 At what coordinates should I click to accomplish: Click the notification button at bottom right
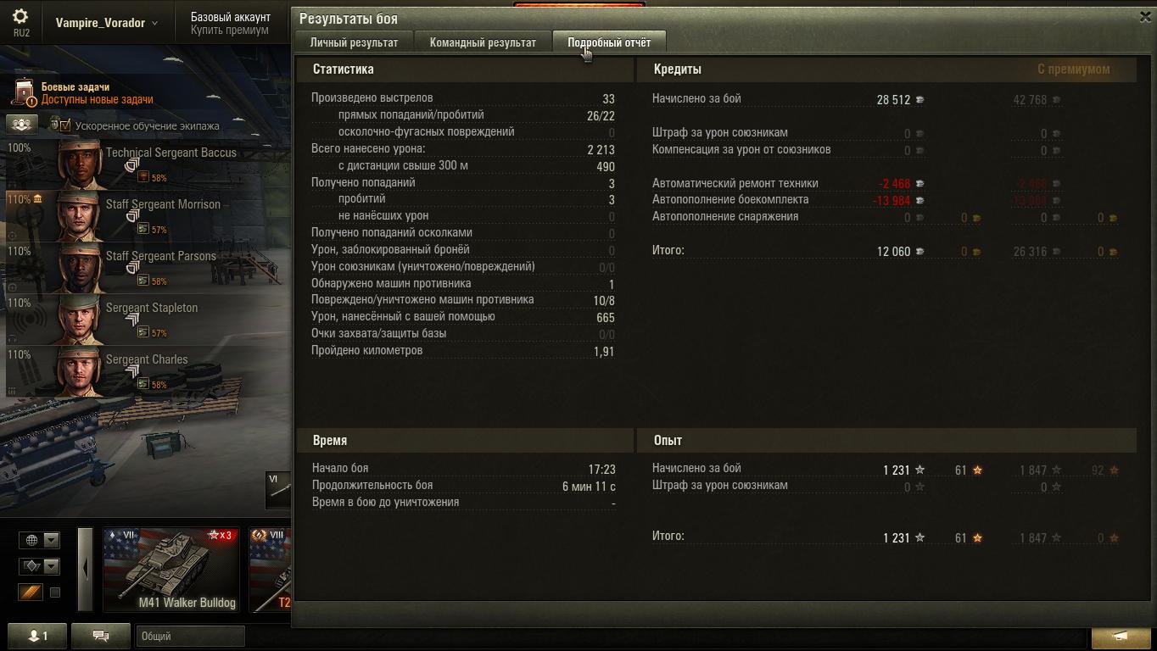1120,637
